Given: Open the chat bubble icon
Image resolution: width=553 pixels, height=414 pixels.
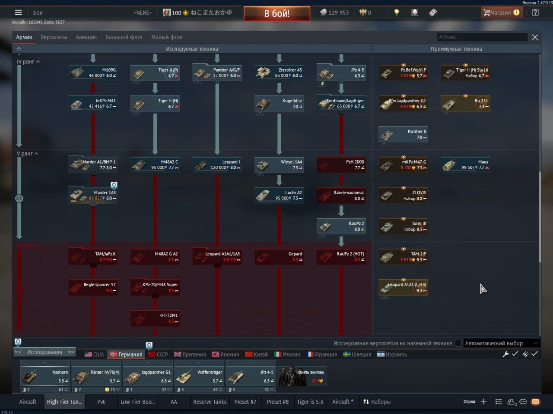Looking at the screenshot, I should tap(523, 401).
